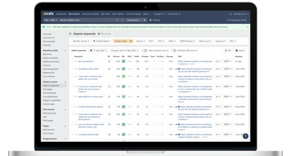
Task: Dismiss the keywords database notification banner
Action: 247,27
